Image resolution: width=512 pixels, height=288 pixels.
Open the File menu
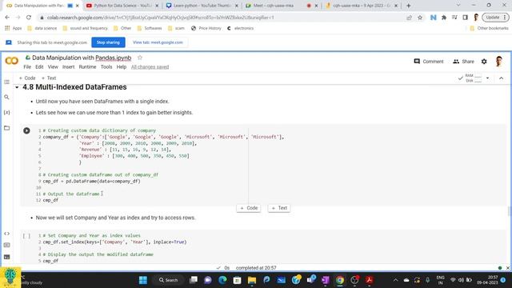[x=27, y=67]
